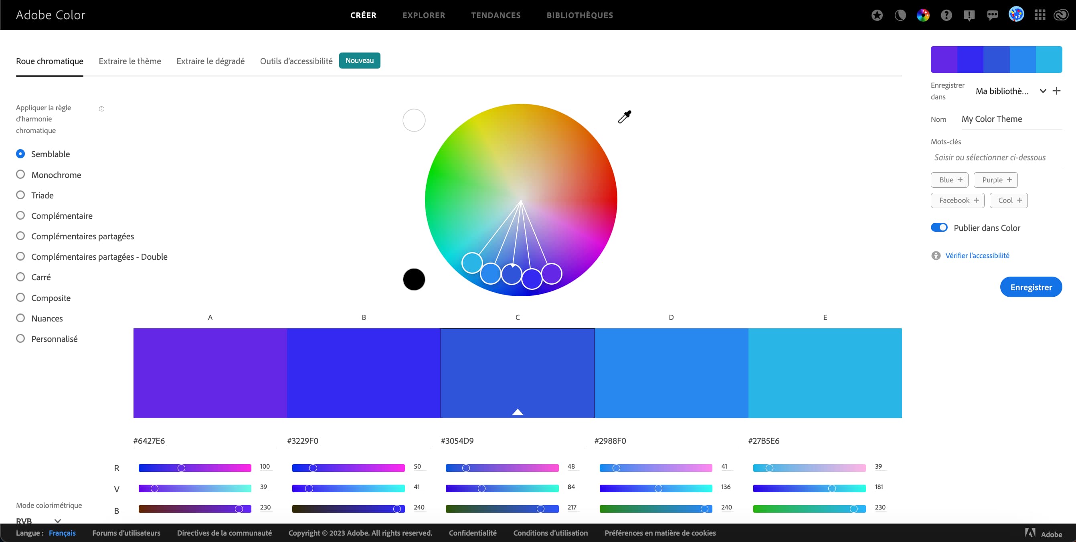This screenshot has width=1076, height=542.
Task: Click the harmony rule info icon
Action: [x=101, y=109]
